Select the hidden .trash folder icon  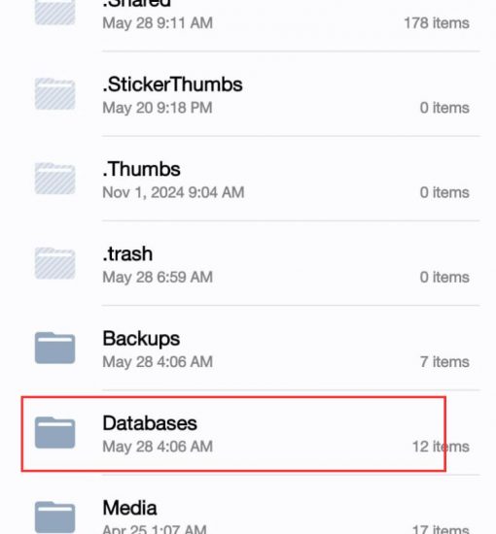pyautogui.click(x=54, y=263)
